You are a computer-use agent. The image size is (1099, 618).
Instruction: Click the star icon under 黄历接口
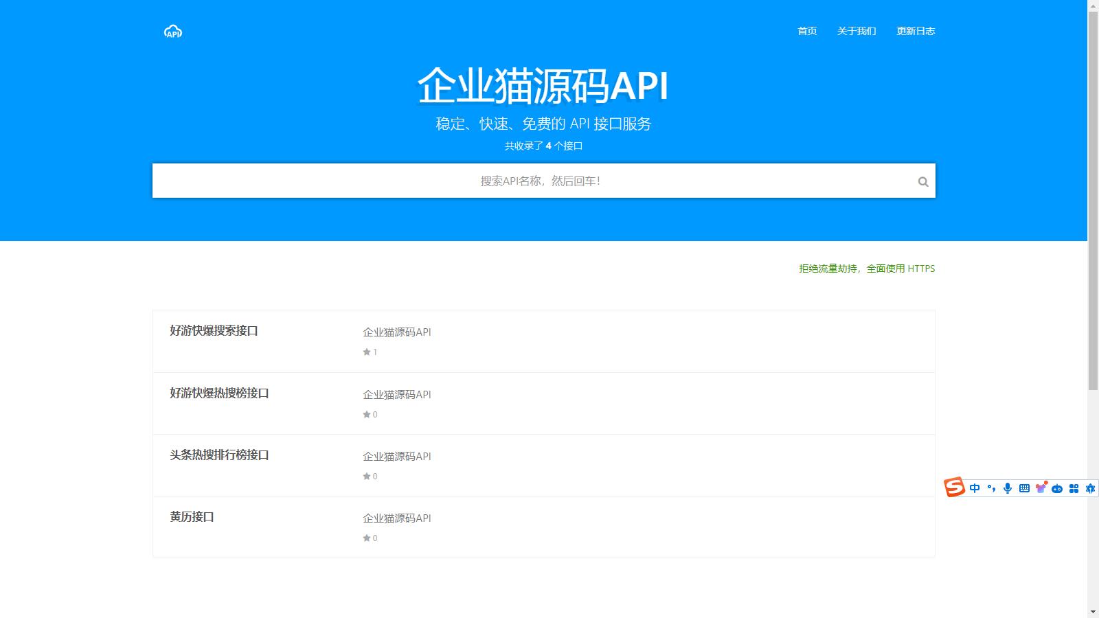pos(367,538)
